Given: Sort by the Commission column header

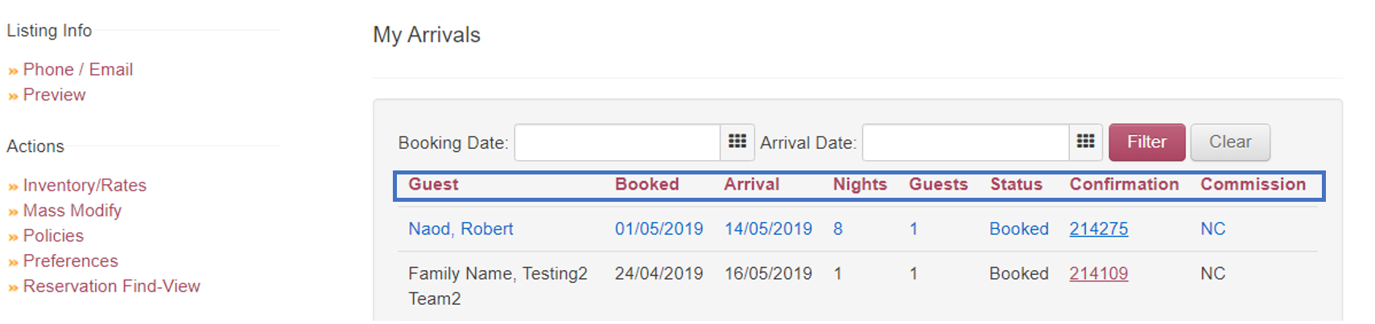Looking at the screenshot, I should coord(1253,184).
